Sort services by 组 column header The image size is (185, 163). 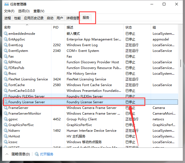click(x=164, y=27)
